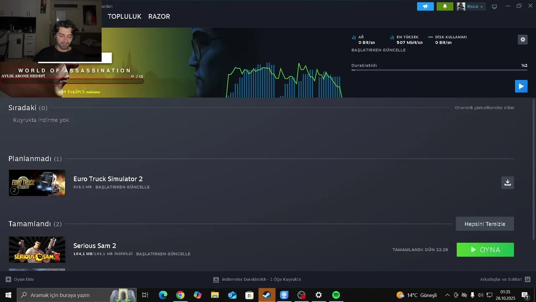Click the microphone tray icon
536x302 pixels.
coord(472,295)
